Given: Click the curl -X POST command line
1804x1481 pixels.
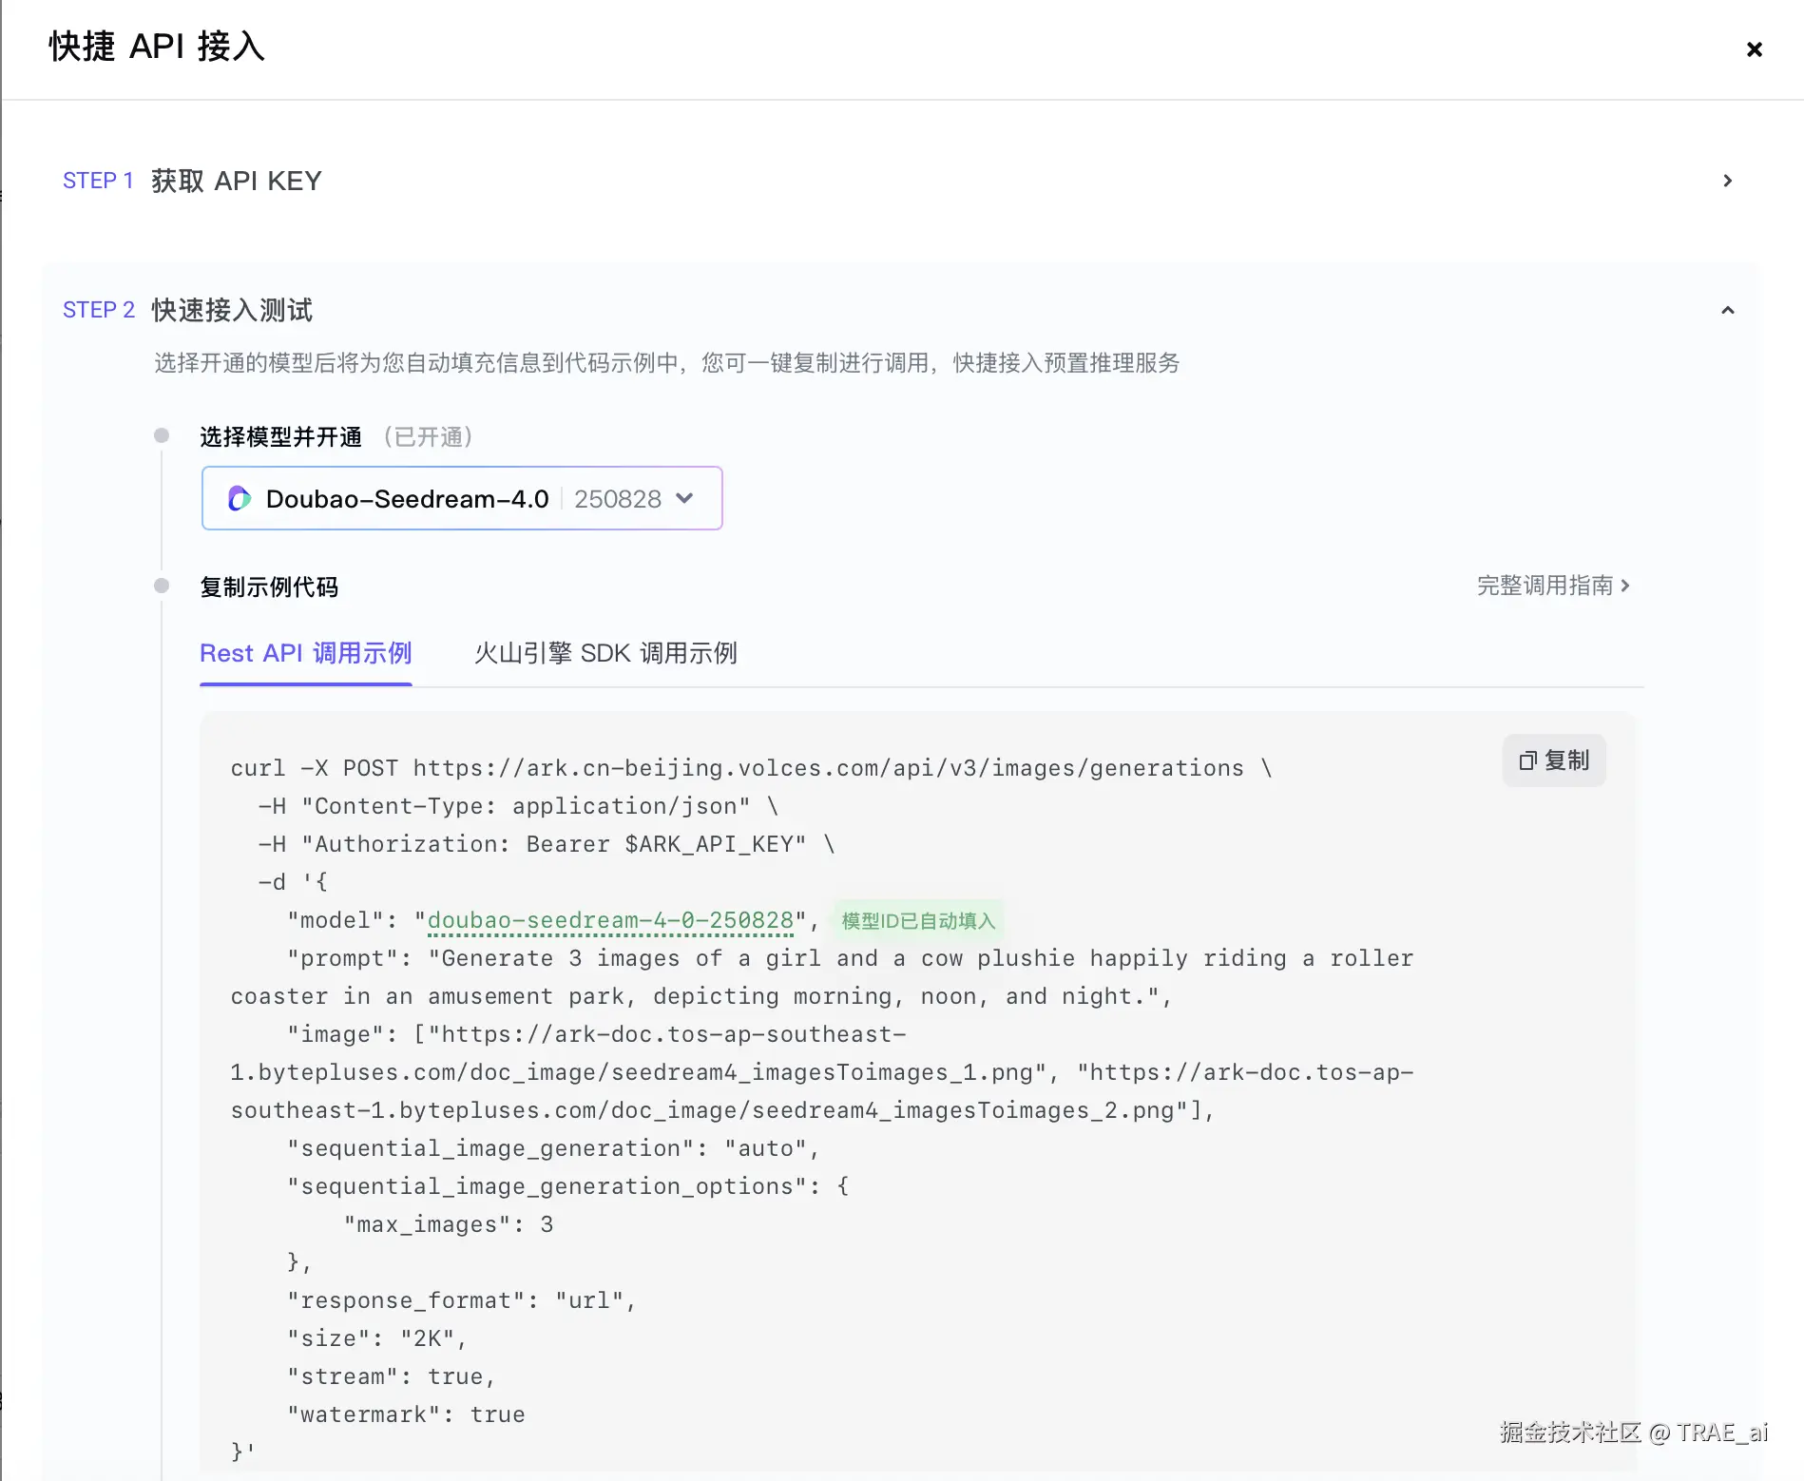Looking at the screenshot, I should 751,768.
